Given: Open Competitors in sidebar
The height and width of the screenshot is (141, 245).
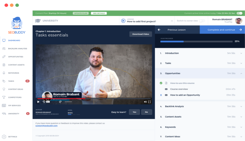Looking at the screenshot, I should pos(15,97).
